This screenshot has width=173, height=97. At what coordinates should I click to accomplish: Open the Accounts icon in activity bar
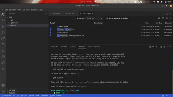click(3, 85)
